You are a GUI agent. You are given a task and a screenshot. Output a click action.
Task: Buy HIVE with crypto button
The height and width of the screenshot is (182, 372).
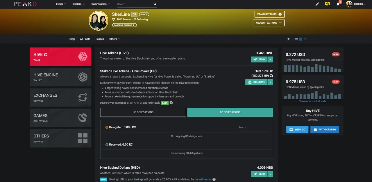(325, 130)
